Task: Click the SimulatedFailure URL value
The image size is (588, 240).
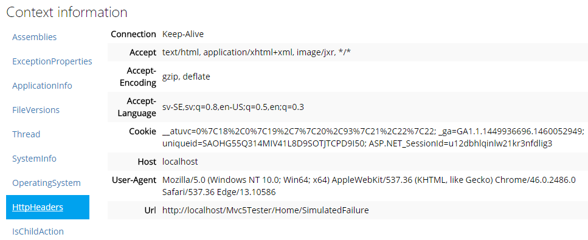Action: (x=266, y=210)
